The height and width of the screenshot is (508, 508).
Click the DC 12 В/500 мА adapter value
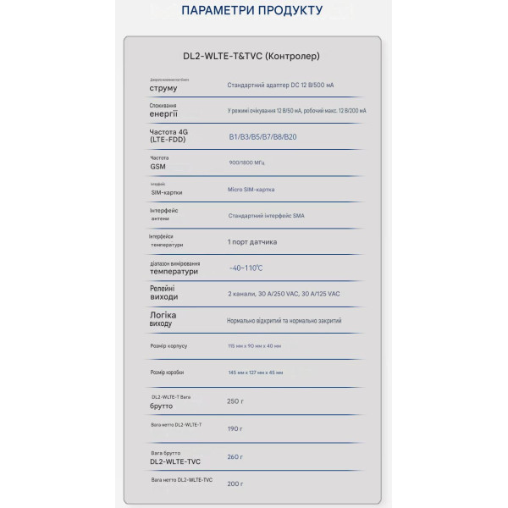(280, 86)
